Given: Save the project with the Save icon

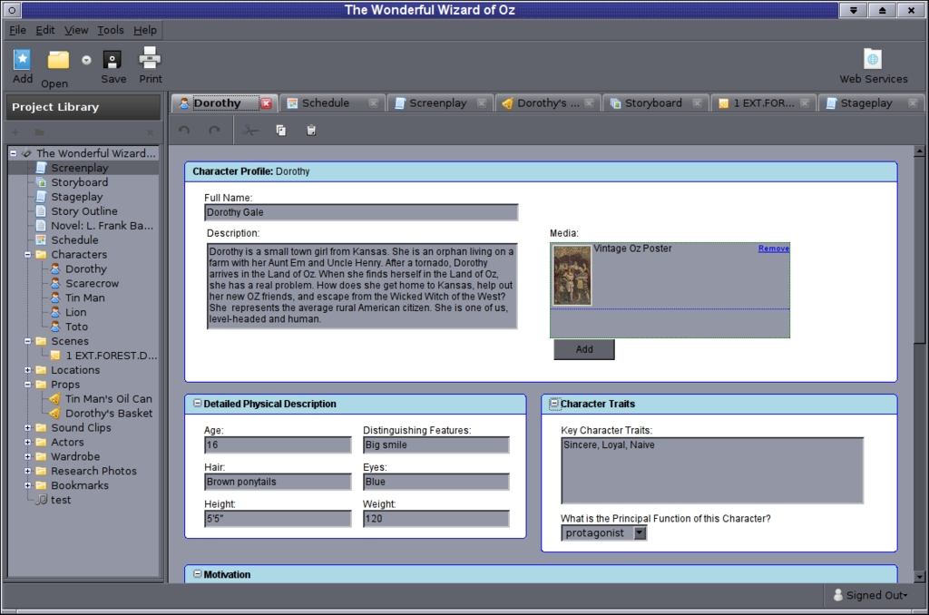Looking at the screenshot, I should click(112, 61).
